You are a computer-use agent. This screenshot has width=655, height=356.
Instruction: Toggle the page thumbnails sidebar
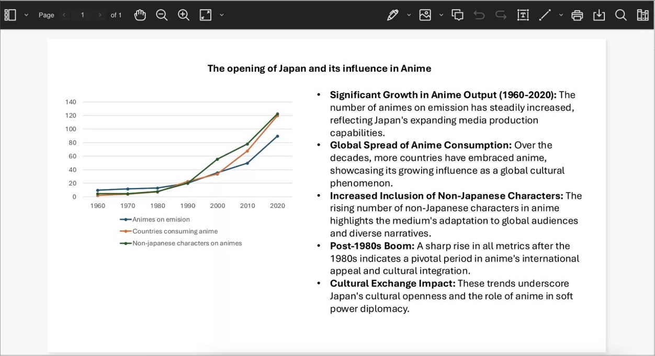pyautogui.click(x=10, y=15)
